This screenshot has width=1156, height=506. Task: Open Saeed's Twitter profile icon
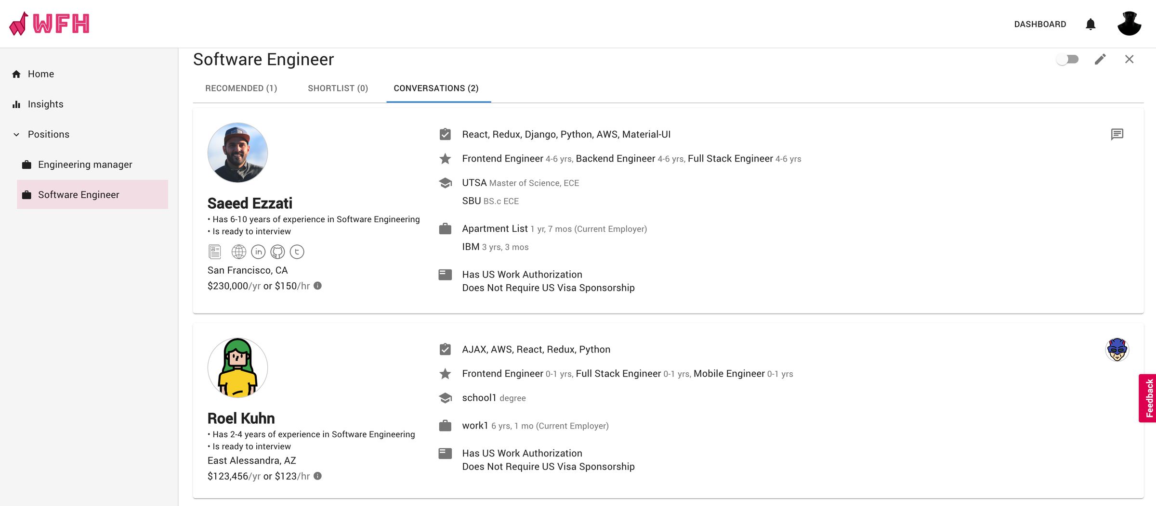[297, 252]
